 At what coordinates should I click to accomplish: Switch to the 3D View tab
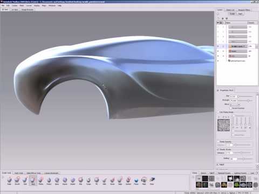coord(5,10)
